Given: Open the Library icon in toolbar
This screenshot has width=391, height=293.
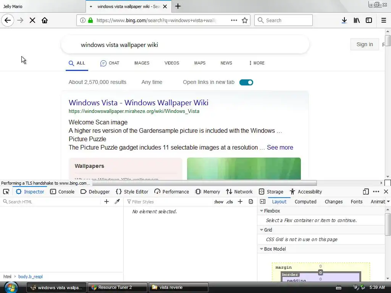Looking at the screenshot, I should coord(357,20).
